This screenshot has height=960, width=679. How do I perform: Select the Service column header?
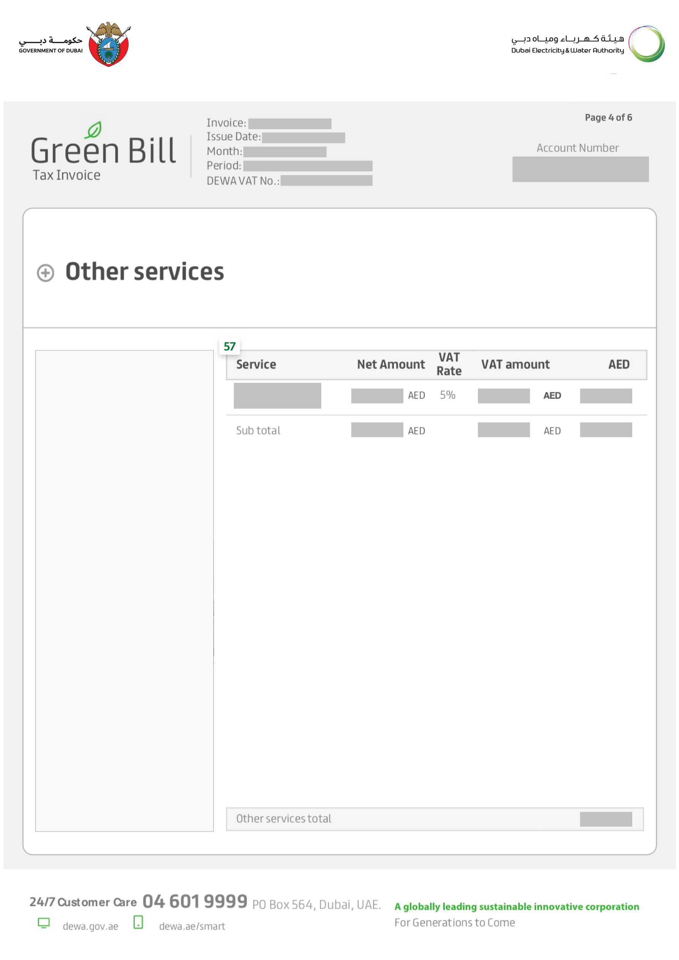(x=256, y=364)
